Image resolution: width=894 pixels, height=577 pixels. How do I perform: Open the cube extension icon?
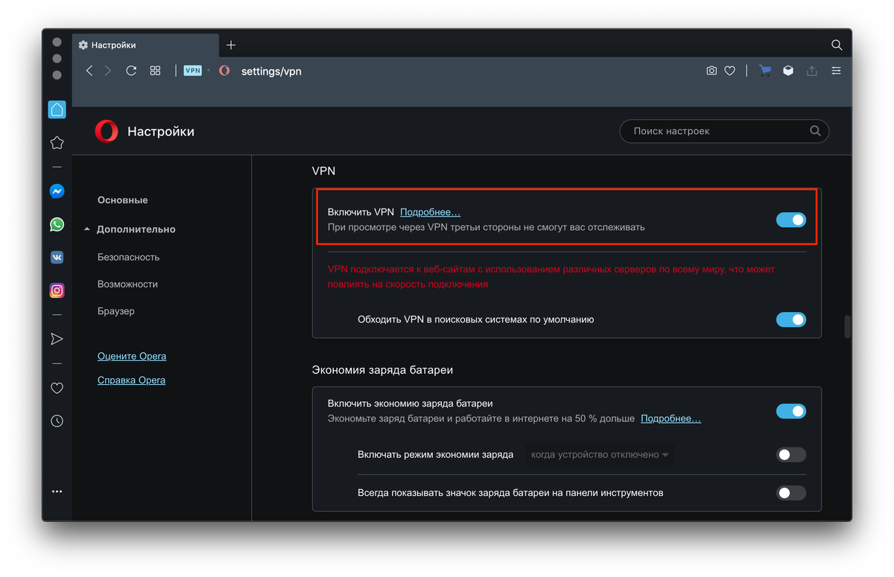point(787,71)
